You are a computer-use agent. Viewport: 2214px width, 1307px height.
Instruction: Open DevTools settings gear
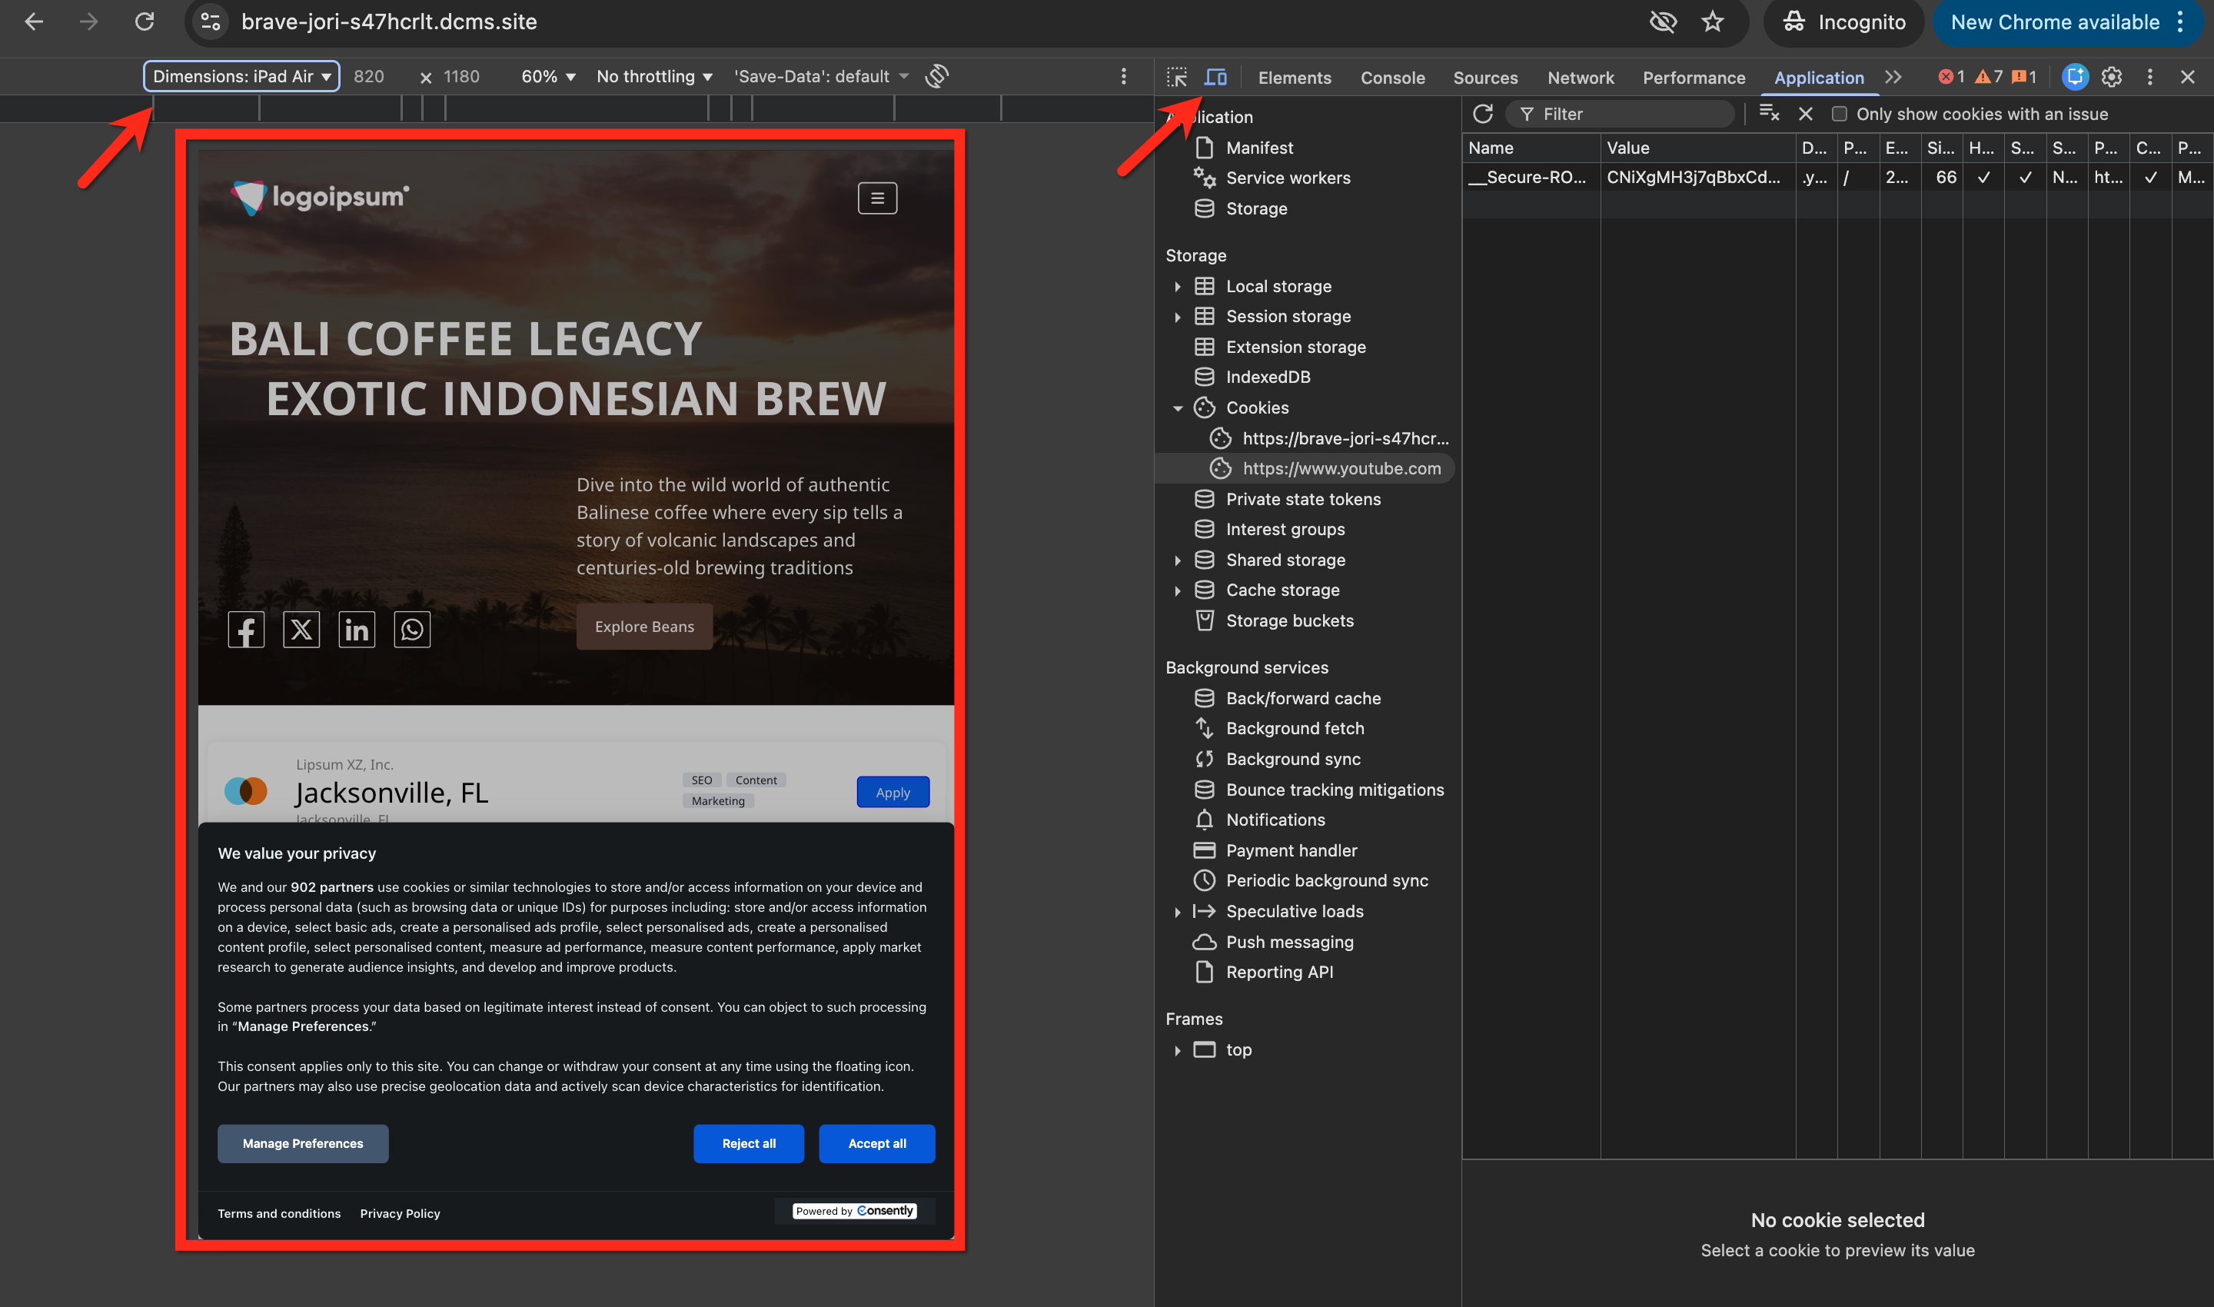tap(2111, 78)
